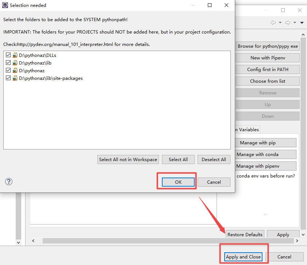This screenshot has width=307, height=265.
Task: Go forward with Preferences forward arrow icon
Action: 288,23
